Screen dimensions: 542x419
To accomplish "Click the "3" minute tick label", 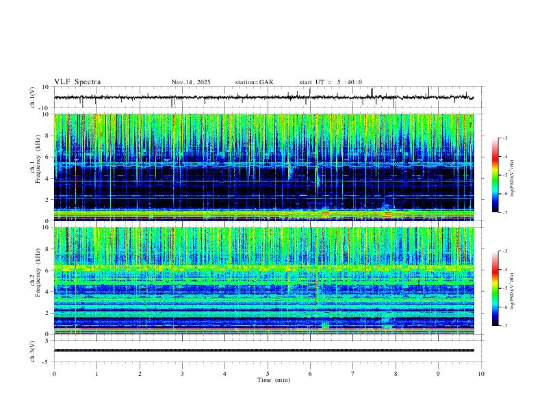I will tap(182, 374).
